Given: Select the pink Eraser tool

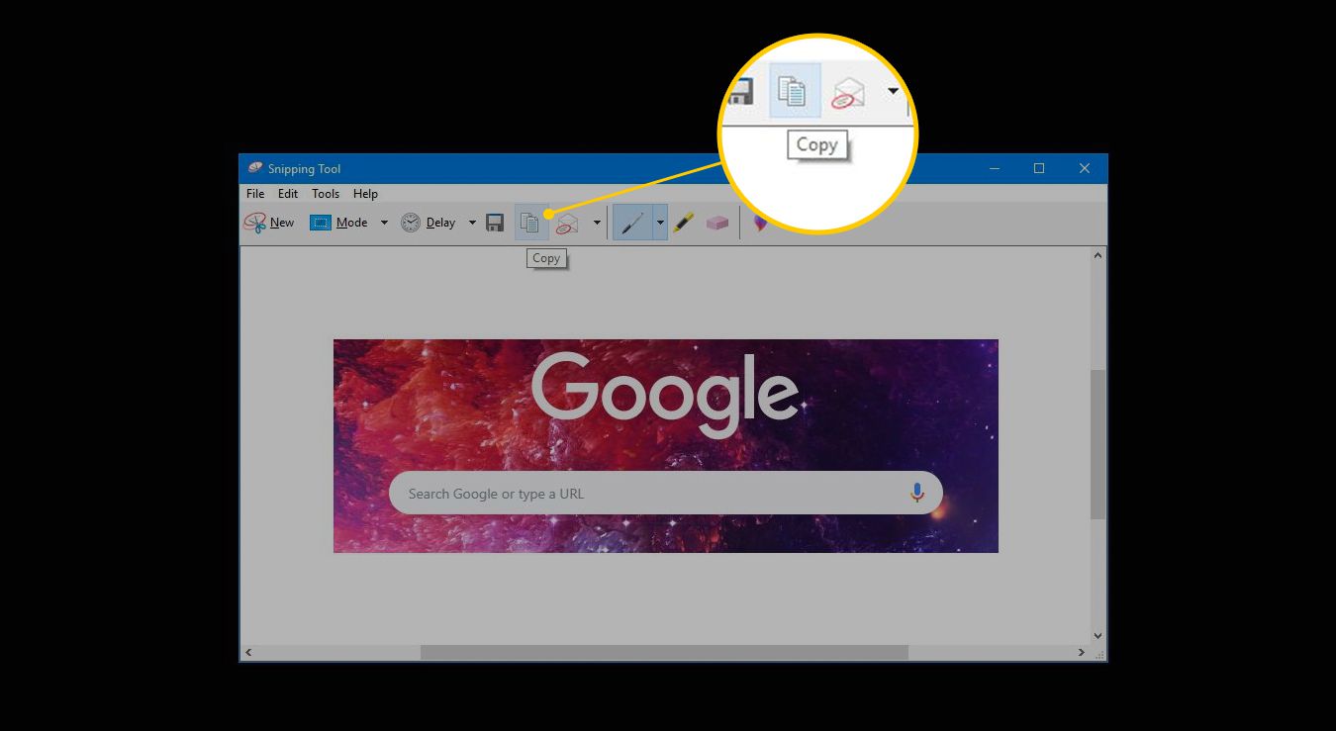Looking at the screenshot, I should click(716, 224).
